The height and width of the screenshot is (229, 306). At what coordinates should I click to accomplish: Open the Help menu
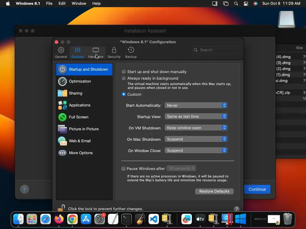(x=97, y=3)
